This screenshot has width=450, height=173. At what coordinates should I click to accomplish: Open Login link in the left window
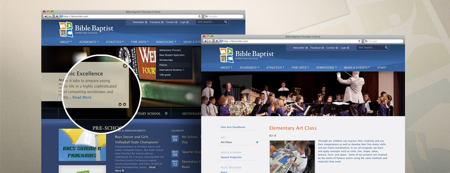point(184,22)
